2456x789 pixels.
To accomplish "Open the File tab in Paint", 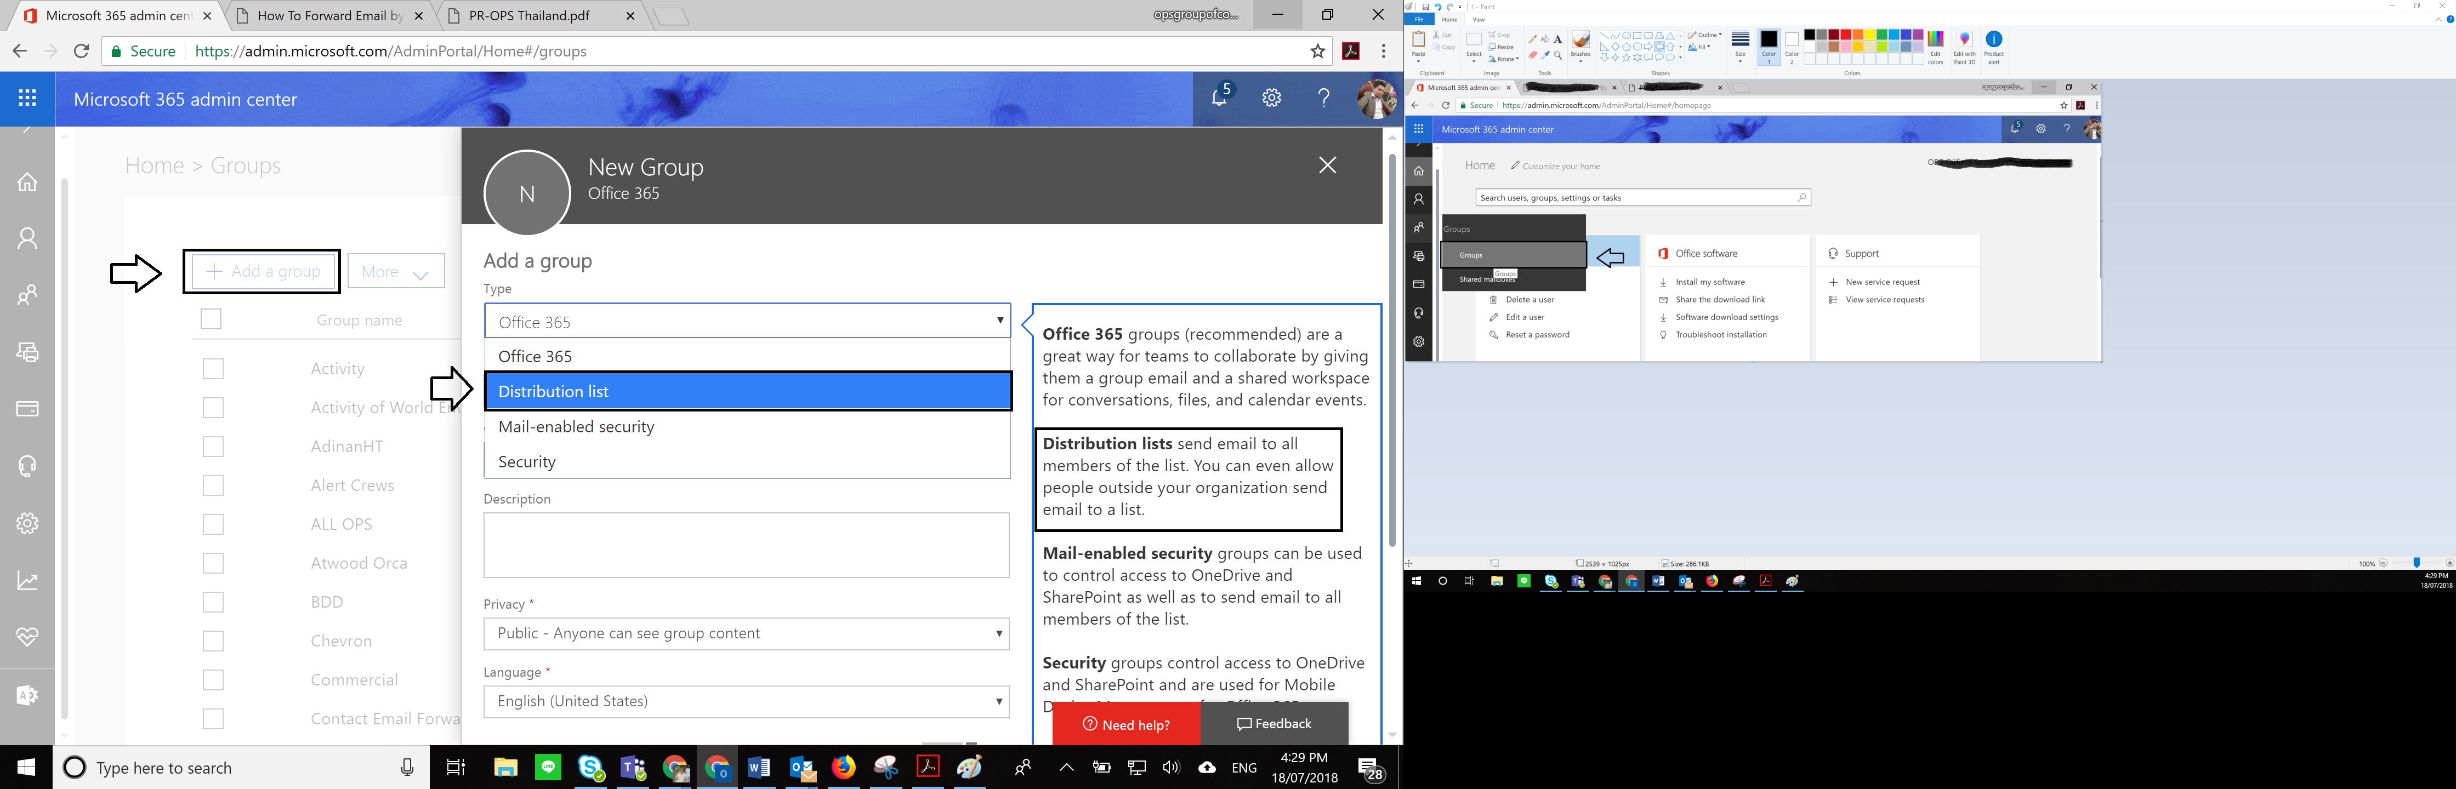I will [x=1420, y=19].
